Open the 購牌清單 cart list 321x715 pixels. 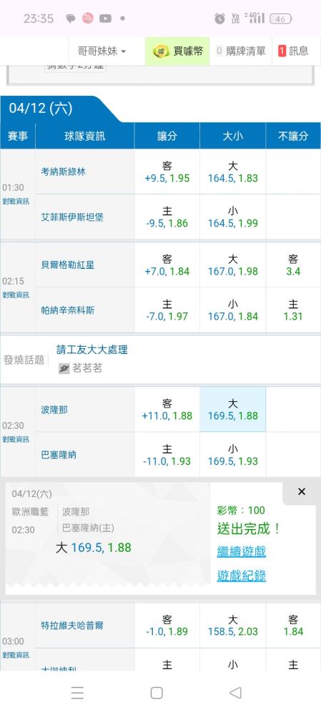[241, 51]
